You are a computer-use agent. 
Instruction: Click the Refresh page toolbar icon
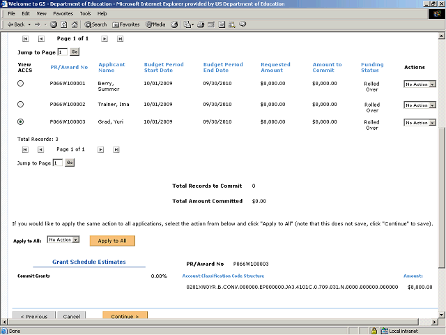63,24
